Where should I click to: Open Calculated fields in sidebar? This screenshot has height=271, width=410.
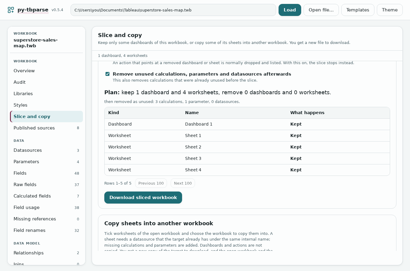tap(46, 196)
